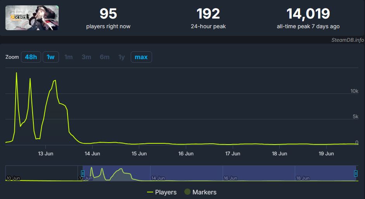
Task: Click the shaded navigator selection area
Action: (219, 173)
